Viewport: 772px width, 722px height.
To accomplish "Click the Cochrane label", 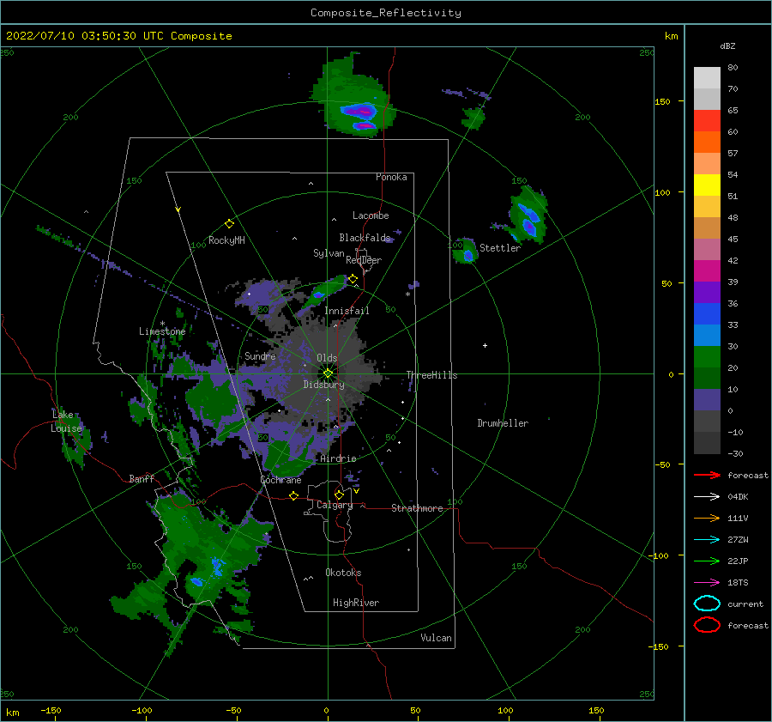I will click(x=280, y=480).
